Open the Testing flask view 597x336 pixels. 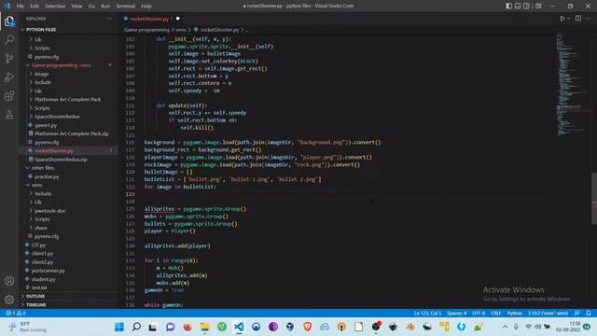point(9,114)
